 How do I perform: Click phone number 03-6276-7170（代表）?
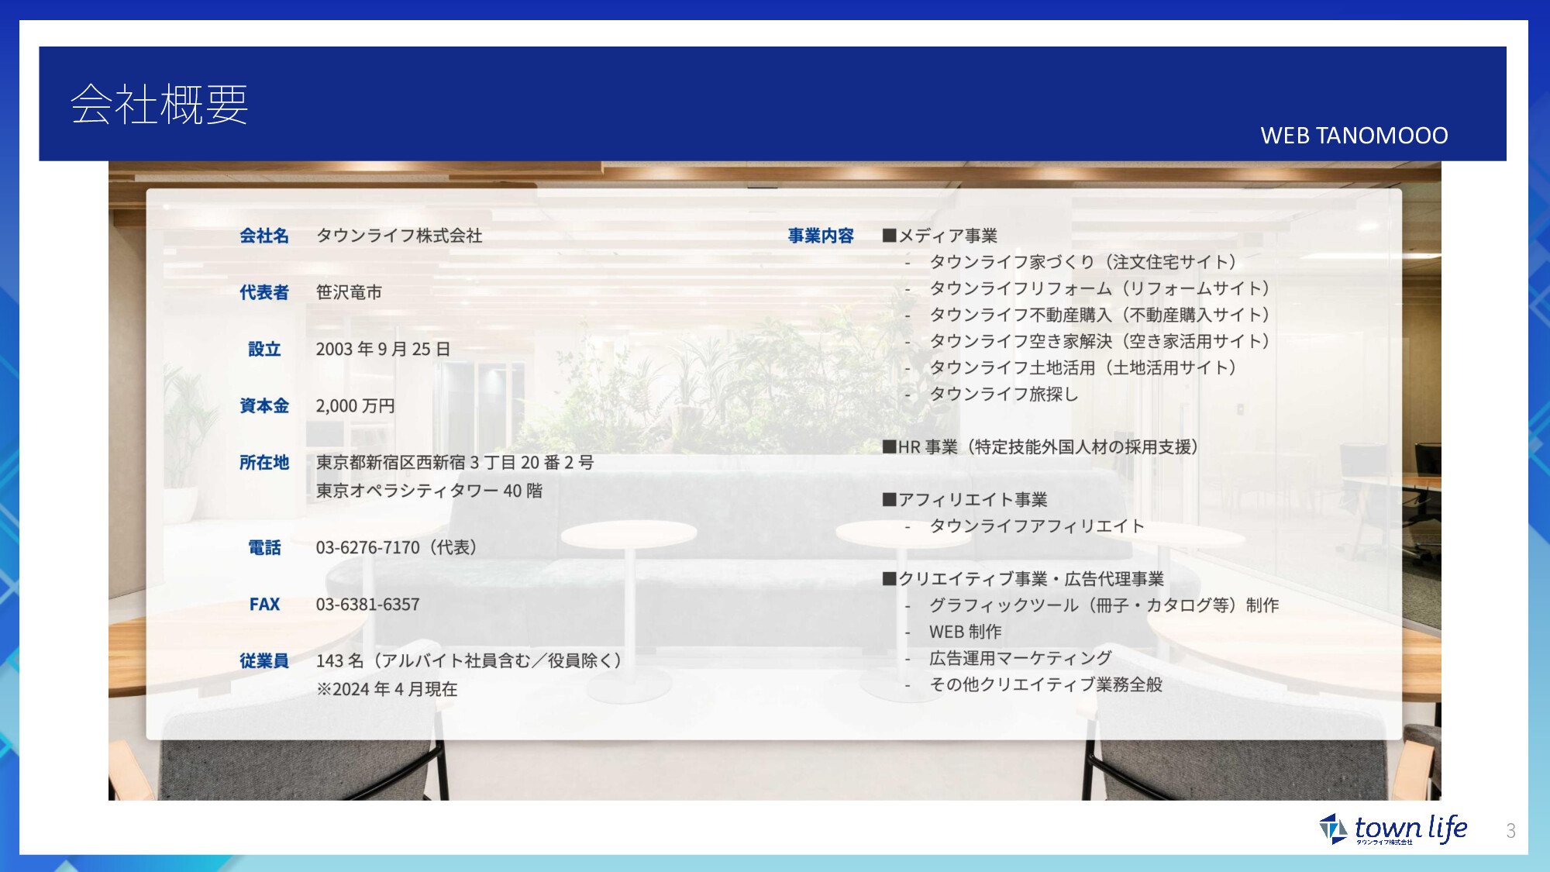(x=399, y=547)
